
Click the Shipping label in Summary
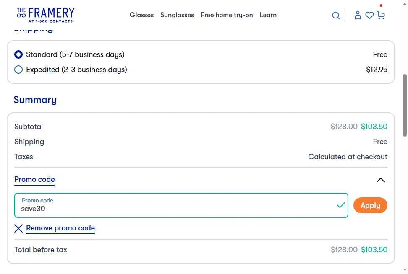click(x=29, y=142)
